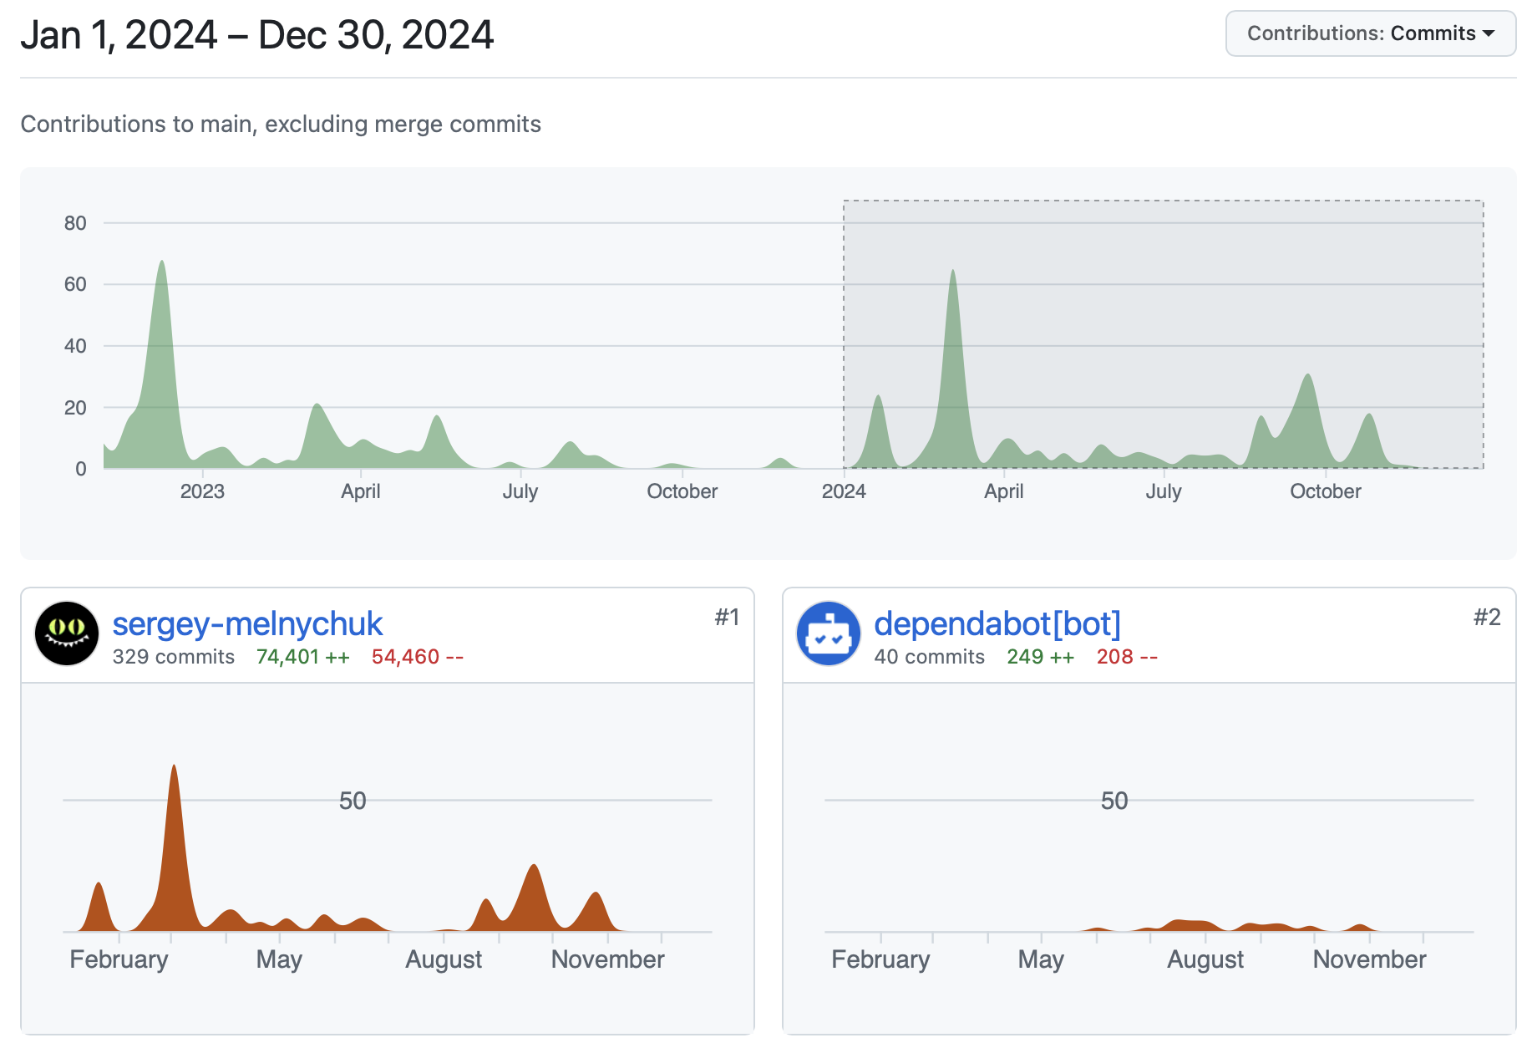Click the 2023 axis label
This screenshot has width=1532, height=1048.
click(x=202, y=491)
